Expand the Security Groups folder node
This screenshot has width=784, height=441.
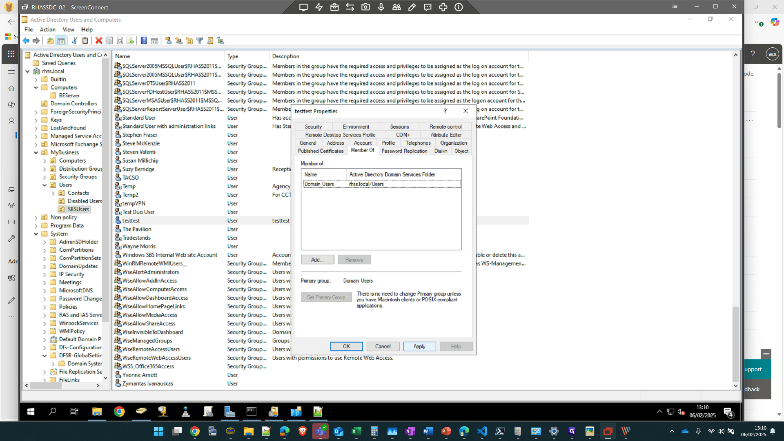point(45,177)
